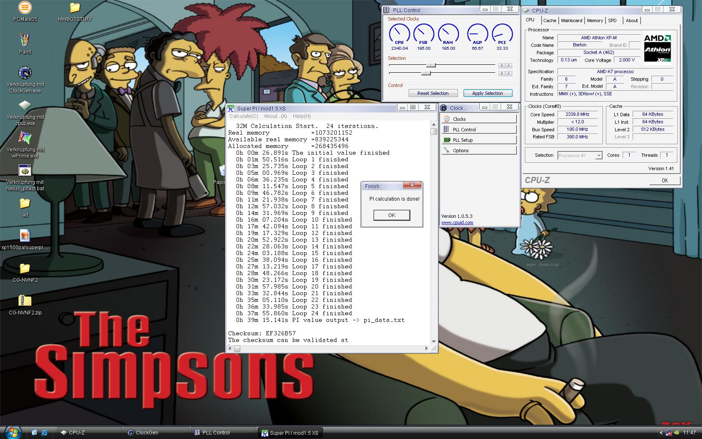Click the AGP clock gauge in PLL Control
The width and height of the screenshot is (702, 439).
[x=477, y=34]
